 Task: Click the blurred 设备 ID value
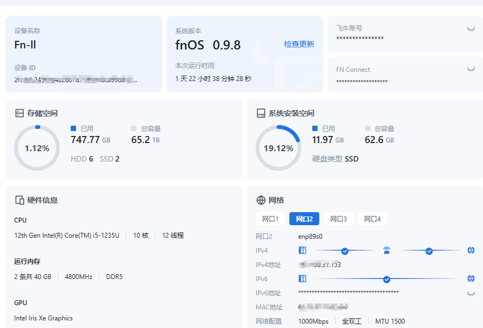pos(76,79)
